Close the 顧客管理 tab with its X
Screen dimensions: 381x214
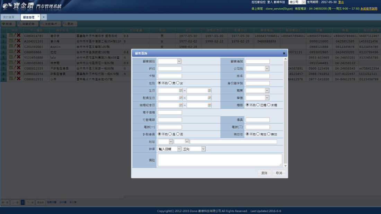point(38,17)
